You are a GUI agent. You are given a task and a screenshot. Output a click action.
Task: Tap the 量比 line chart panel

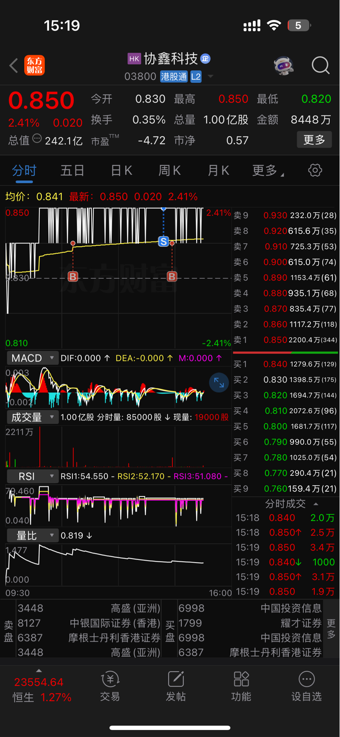pos(118,565)
